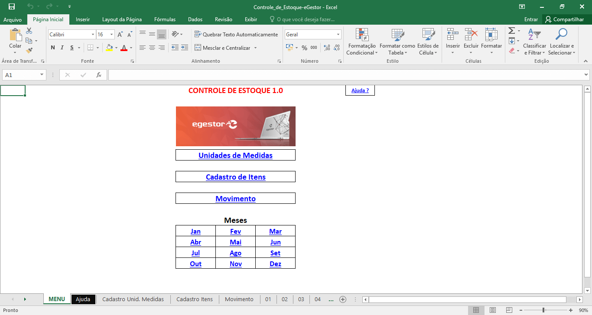
Task: Click the zoom slider in status bar
Action: 543,310
